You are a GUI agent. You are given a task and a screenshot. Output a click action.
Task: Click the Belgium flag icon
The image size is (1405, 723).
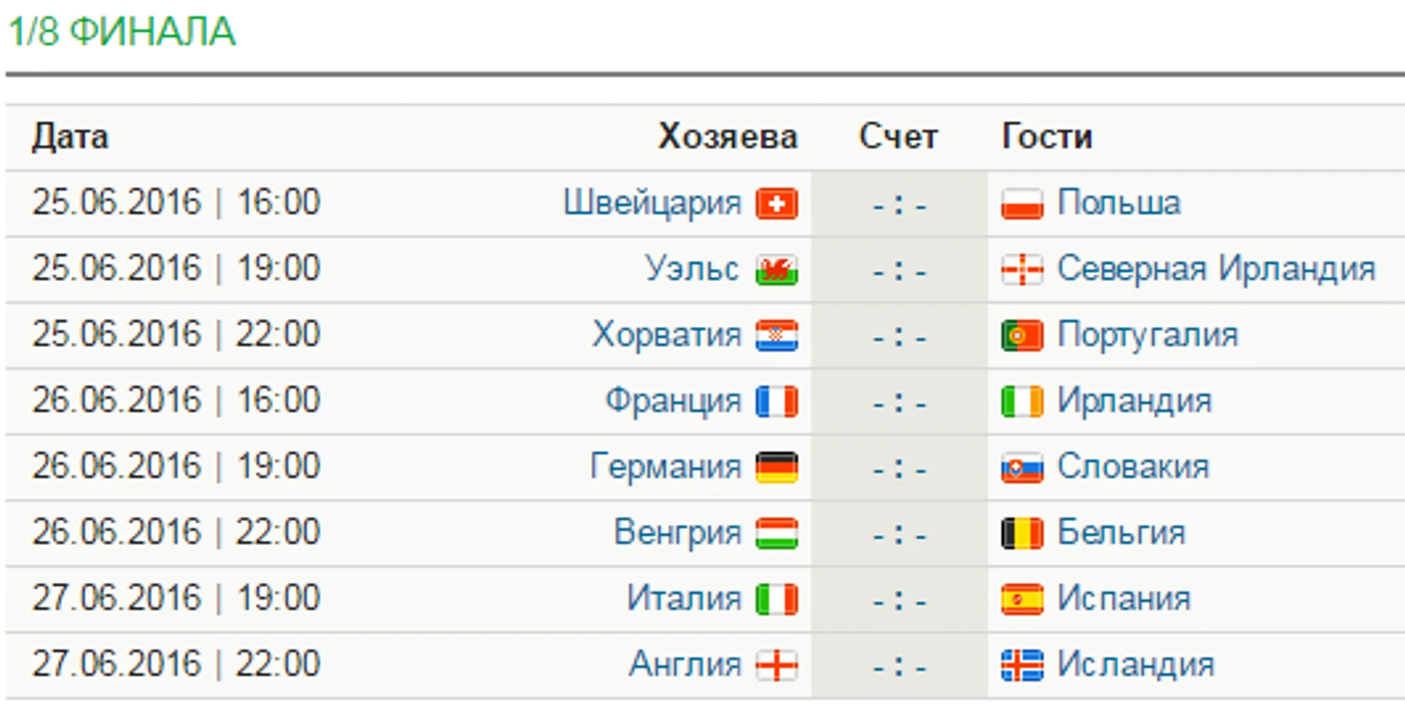coord(1022,533)
